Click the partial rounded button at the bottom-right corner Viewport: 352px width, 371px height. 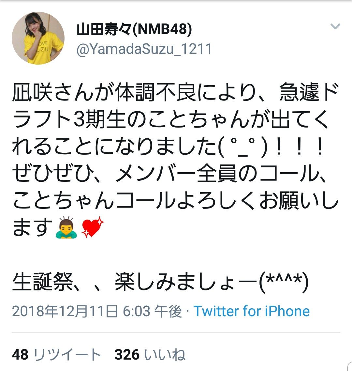tap(349, 366)
